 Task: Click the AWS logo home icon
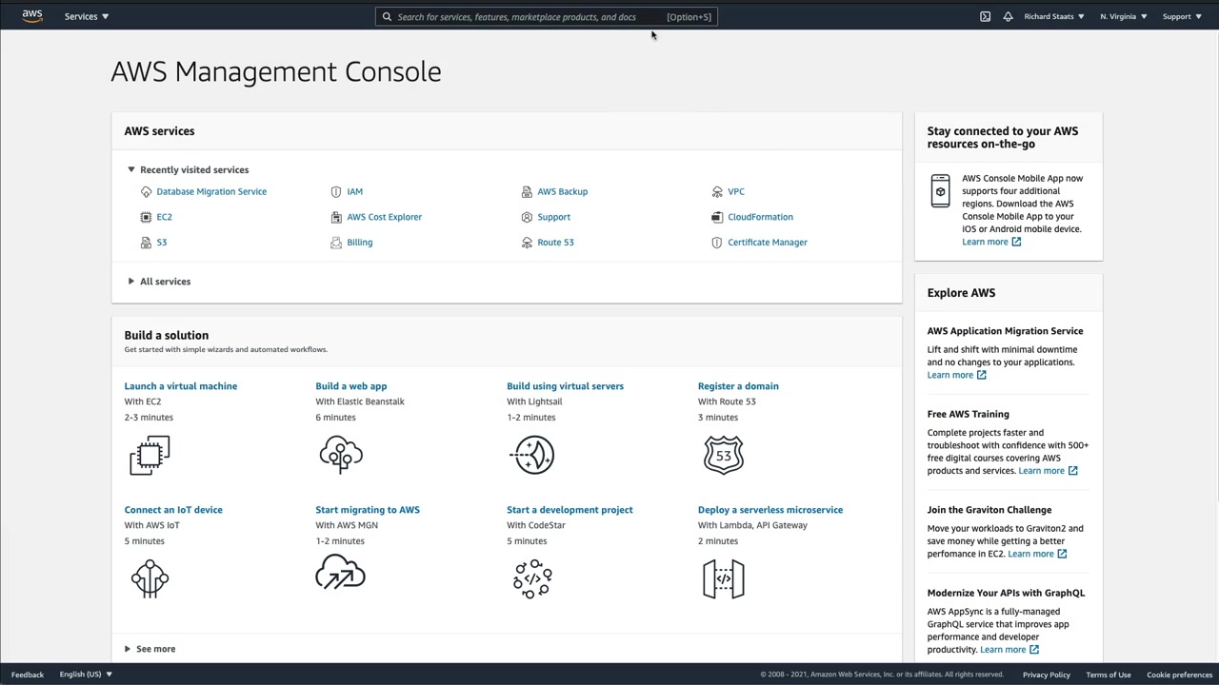(32, 16)
